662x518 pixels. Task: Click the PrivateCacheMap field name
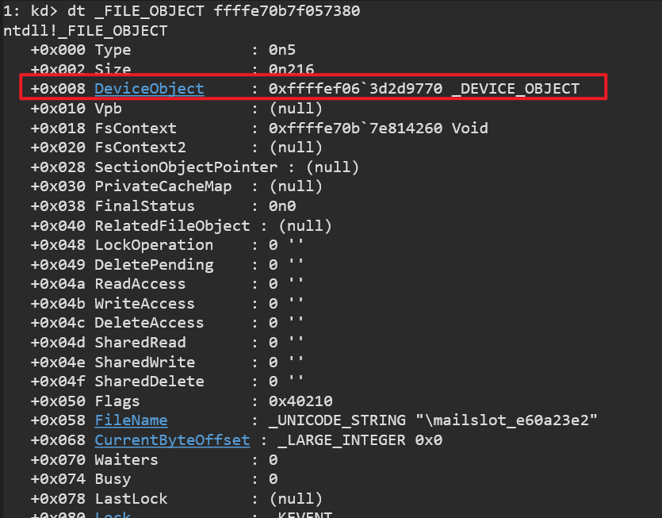click(163, 186)
